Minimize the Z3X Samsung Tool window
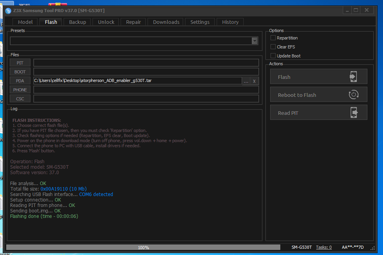 click(x=347, y=10)
